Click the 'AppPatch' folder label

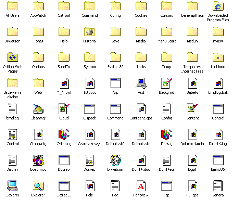pos(38,15)
